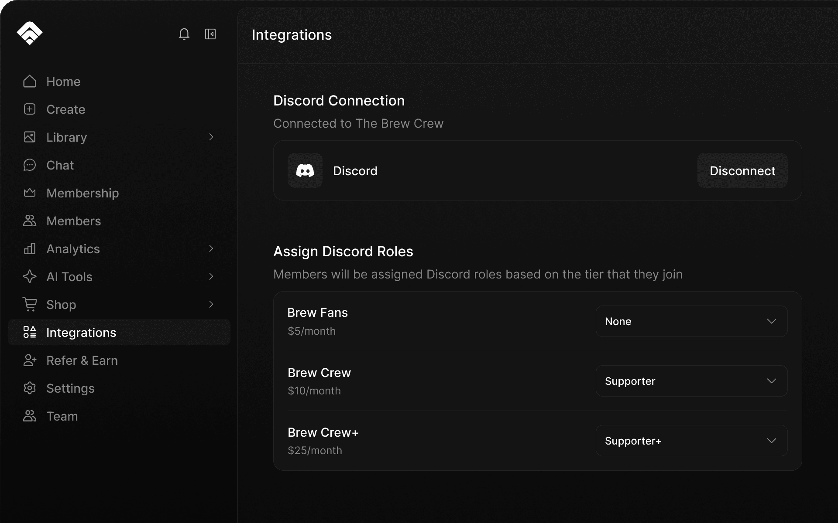This screenshot has height=523, width=838.
Task: Disconnect the Discord integration
Action: coord(742,170)
